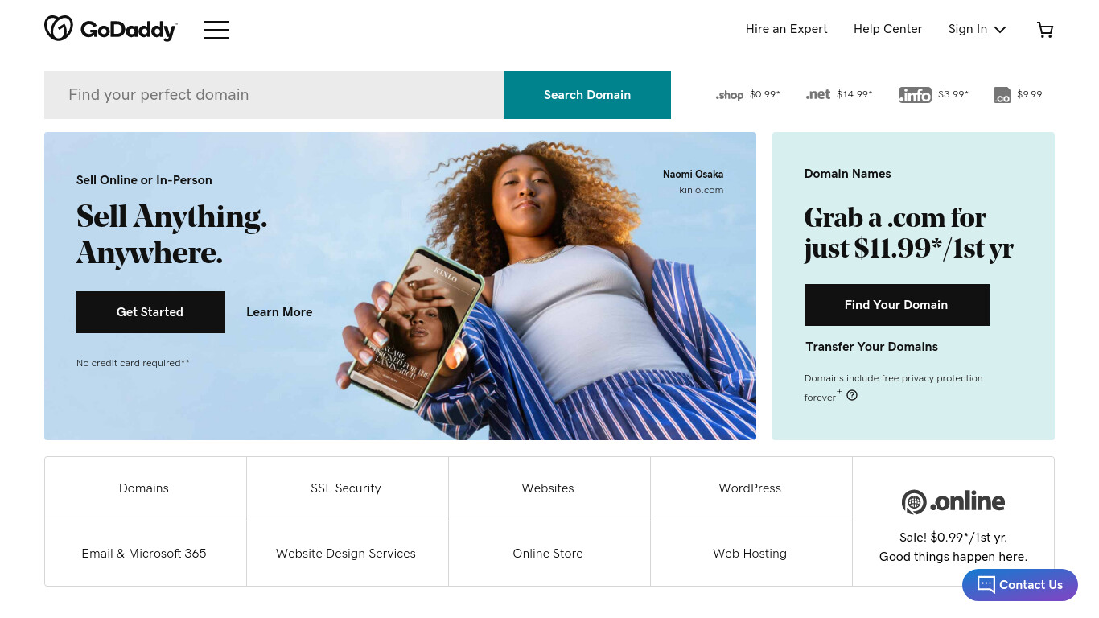The width and height of the screenshot is (1099, 618).
Task: Click the .online globe logo promo
Action: click(953, 501)
